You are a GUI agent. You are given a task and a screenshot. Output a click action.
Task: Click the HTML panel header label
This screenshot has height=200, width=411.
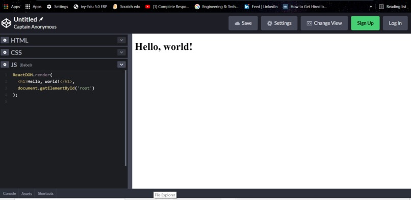[19, 41]
